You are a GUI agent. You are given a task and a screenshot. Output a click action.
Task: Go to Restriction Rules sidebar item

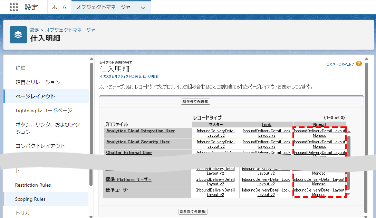tap(33, 185)
